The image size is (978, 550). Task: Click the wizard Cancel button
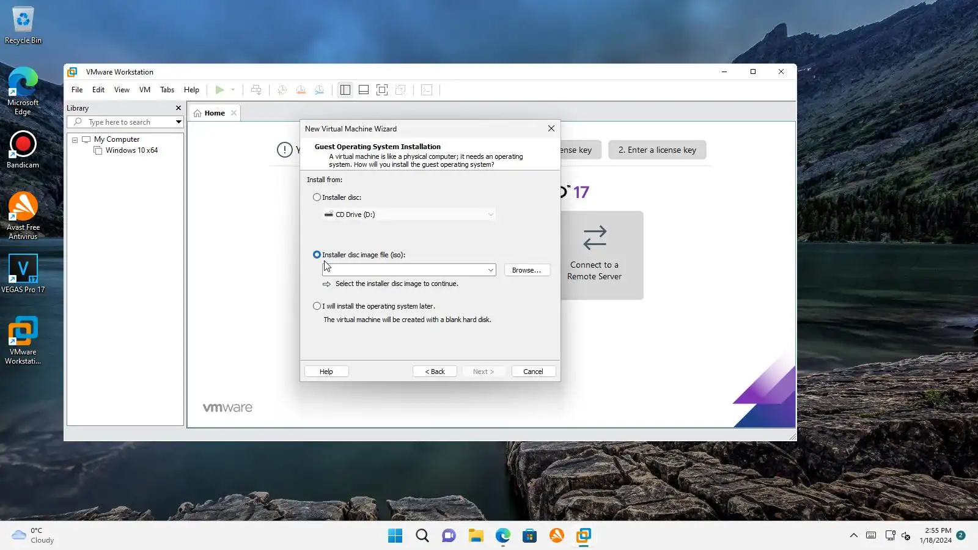point(533,372)
